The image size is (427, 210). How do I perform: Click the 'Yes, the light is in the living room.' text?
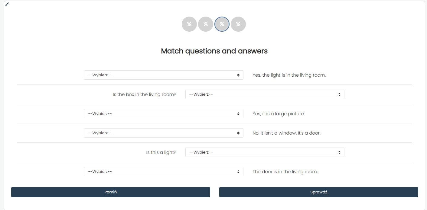(289, 75)
